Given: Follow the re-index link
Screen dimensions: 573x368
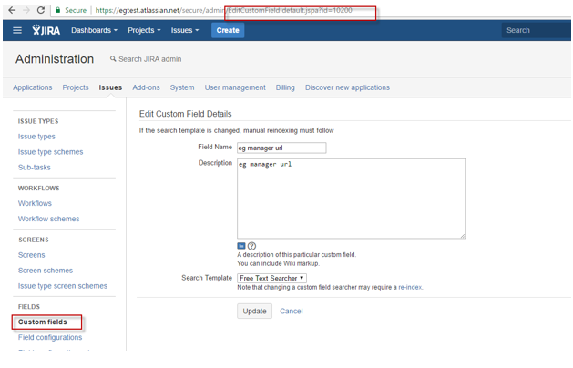Looking at the screenshot, I should 410,287.
